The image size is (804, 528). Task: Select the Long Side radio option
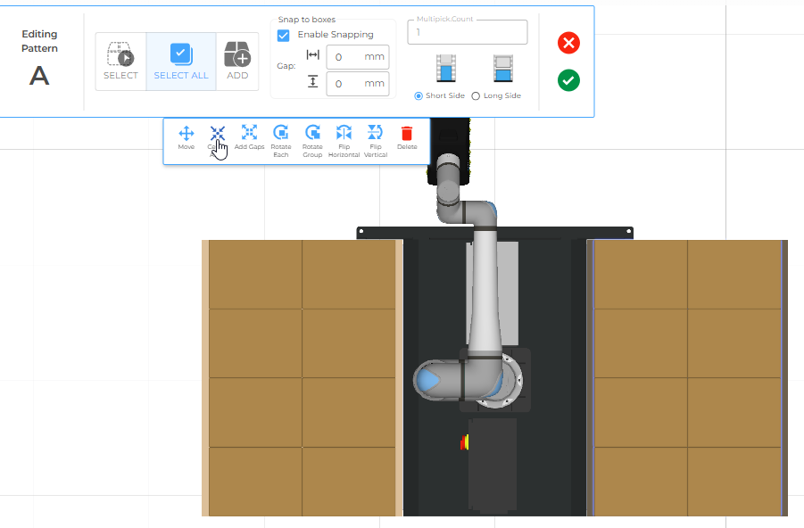coord(476,95)
